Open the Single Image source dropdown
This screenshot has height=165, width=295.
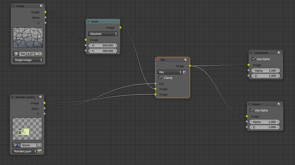coord(28,60)
